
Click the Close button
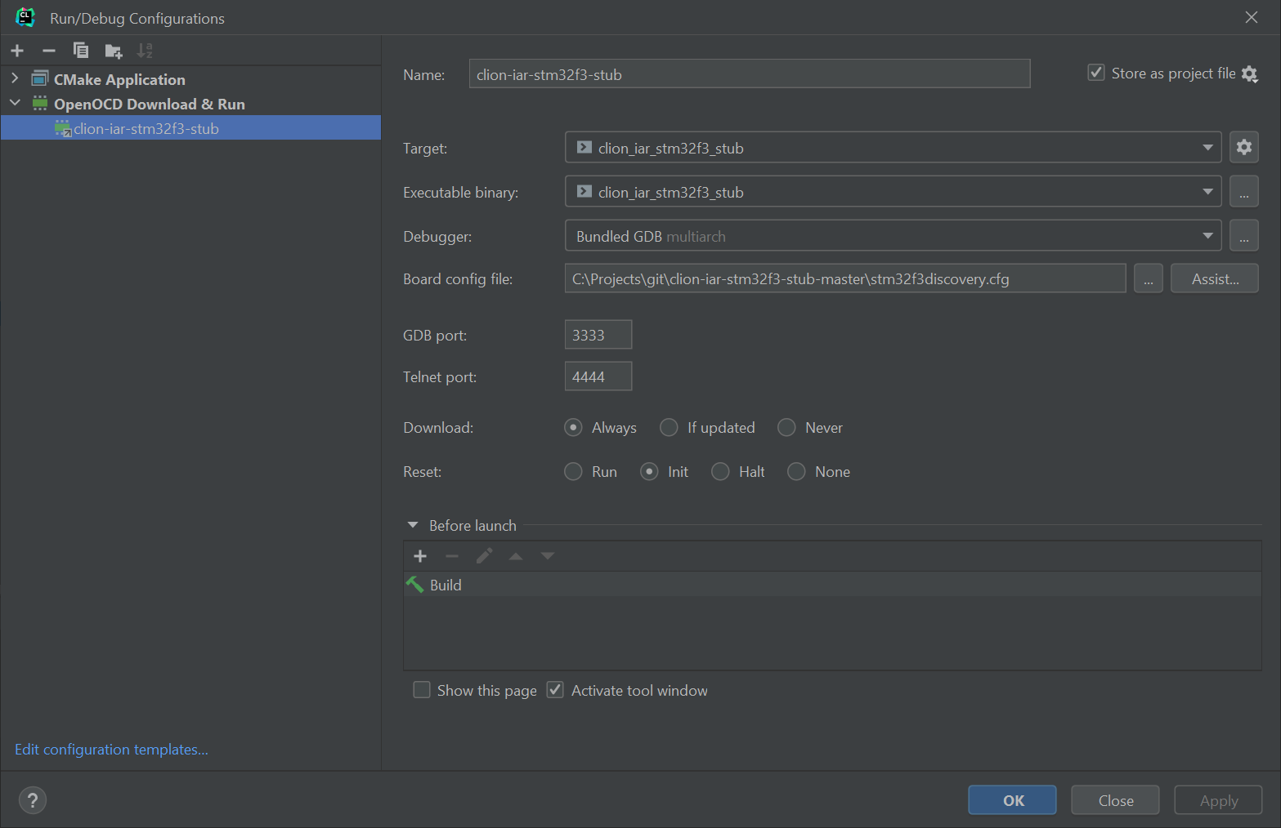click(x=1115, y=800)
